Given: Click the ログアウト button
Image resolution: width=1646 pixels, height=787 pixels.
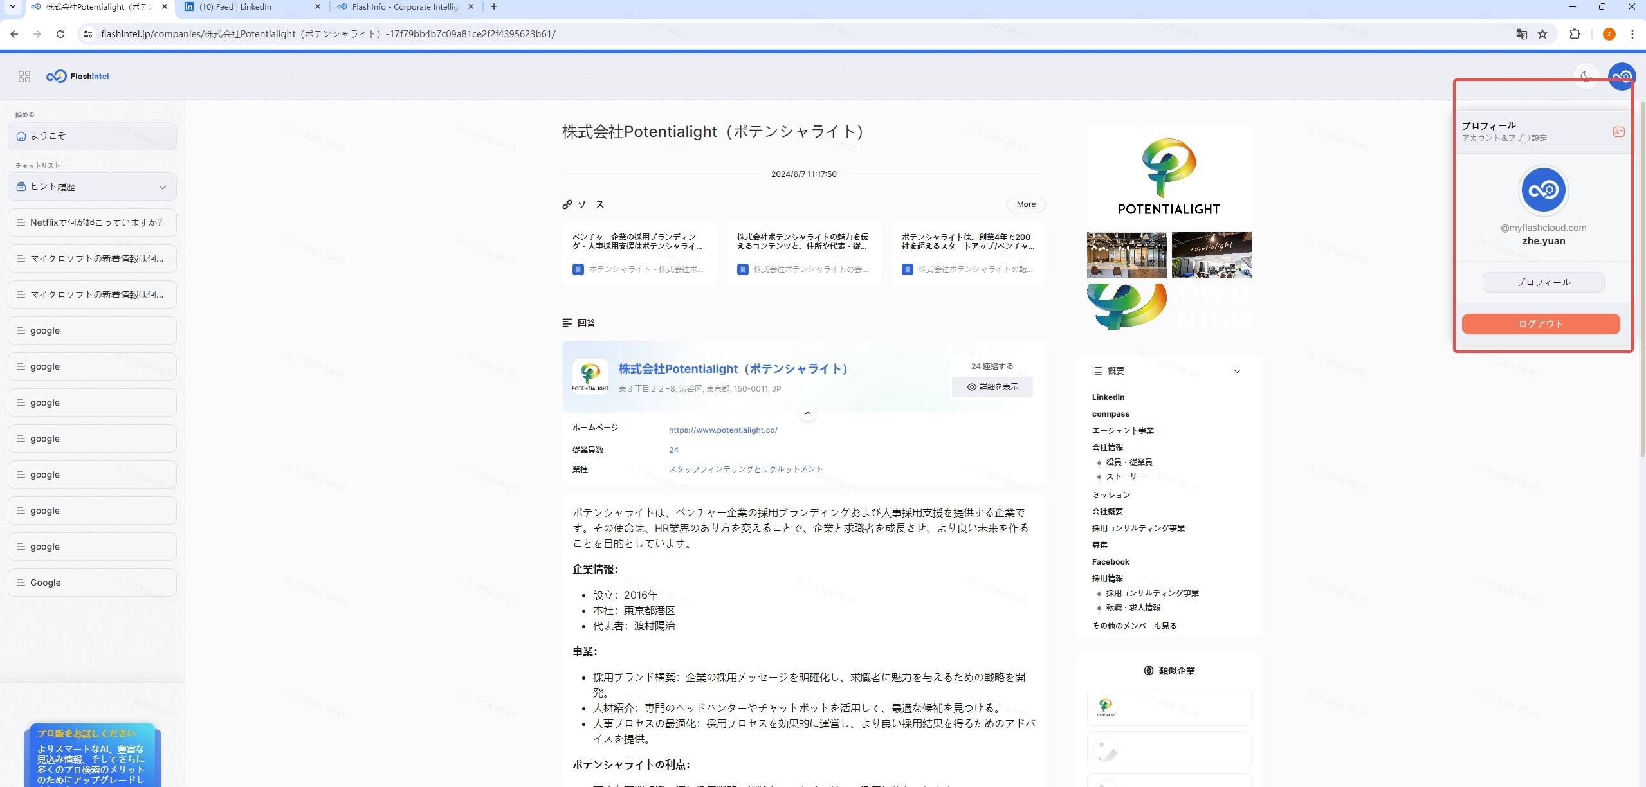Looking at the screenshot, I should (x=1541, y=324).
